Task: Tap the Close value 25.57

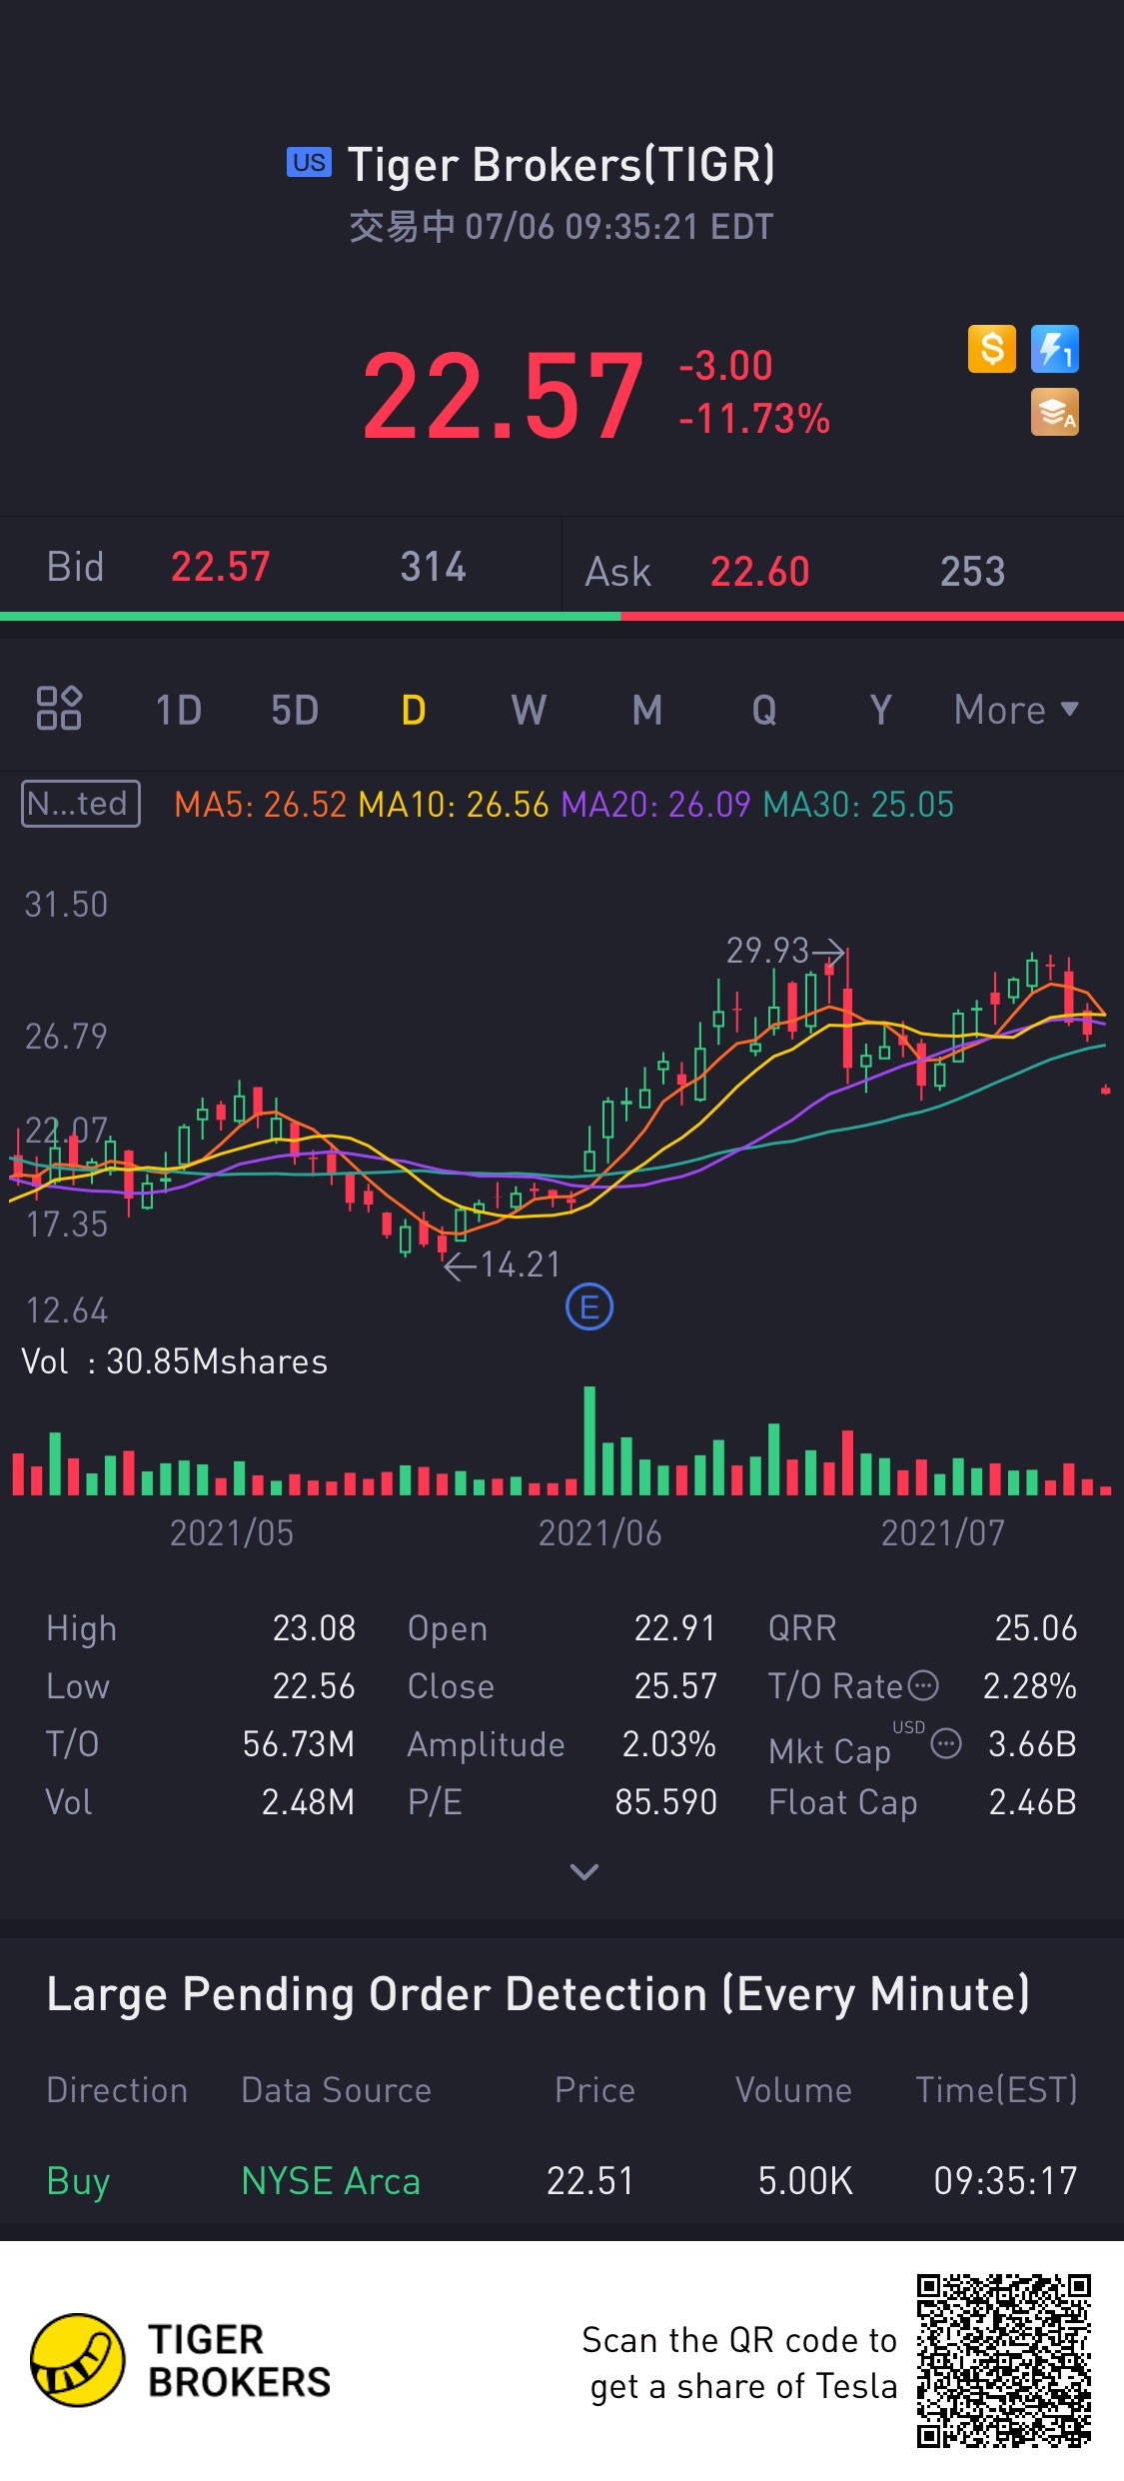Action: 675,1686
